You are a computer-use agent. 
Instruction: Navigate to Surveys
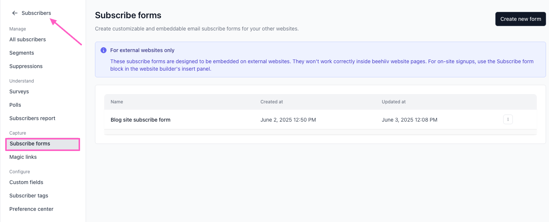[x=19, y=91]
